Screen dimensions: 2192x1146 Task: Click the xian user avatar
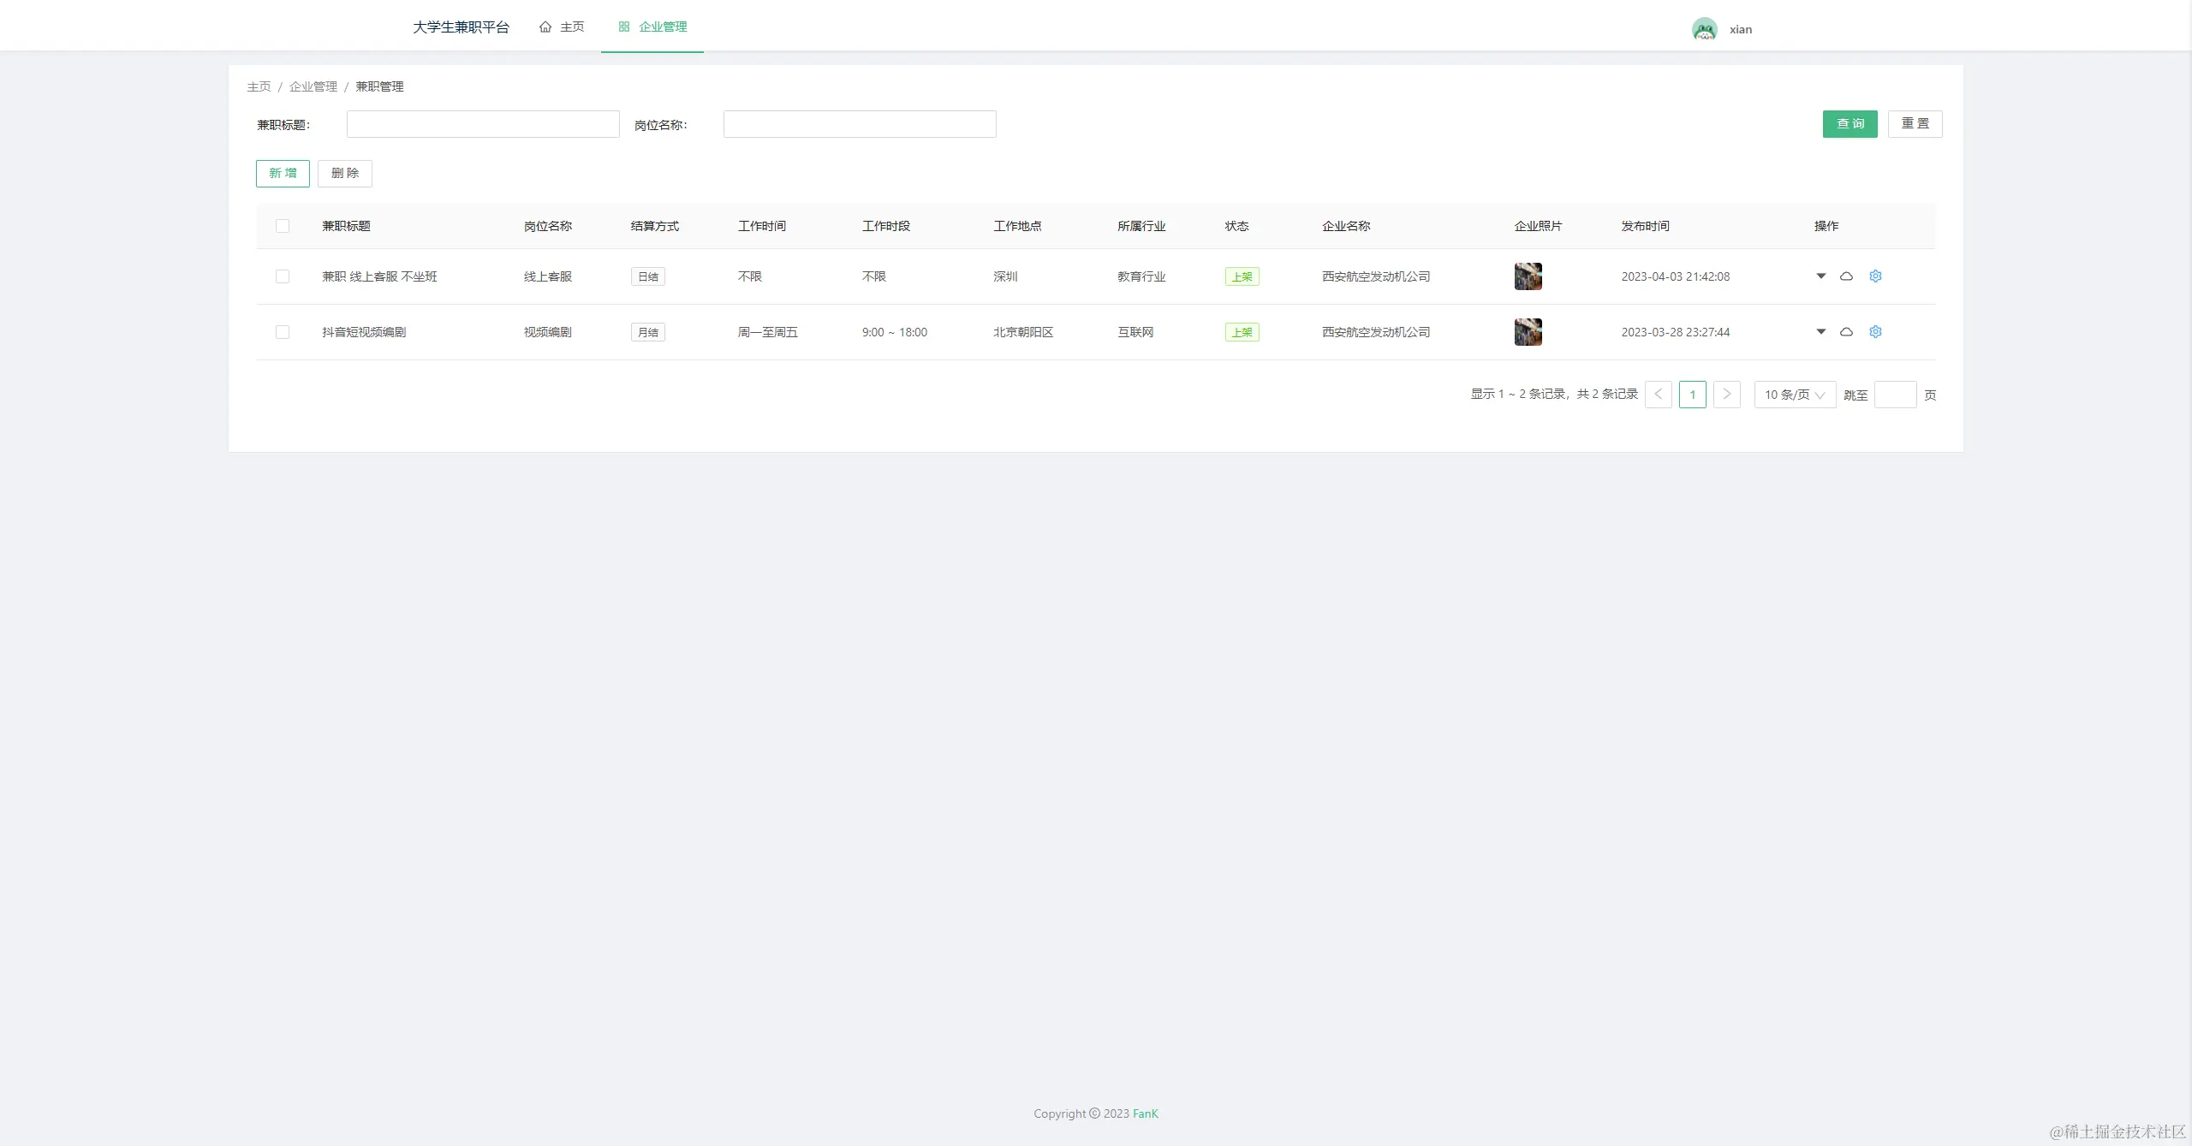pos(1704,29)
